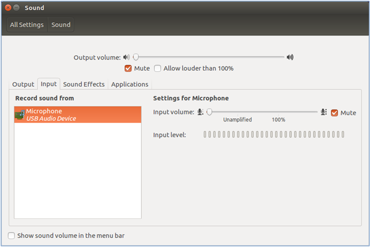Viewport: 371px width, 247px height.
Task: Click the input volume slider at Unamplified
Action: 238,112
